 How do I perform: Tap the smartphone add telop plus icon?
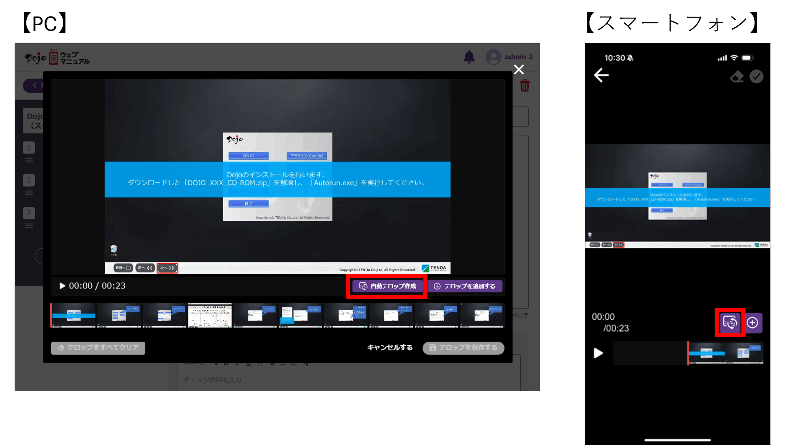(753, 323)
